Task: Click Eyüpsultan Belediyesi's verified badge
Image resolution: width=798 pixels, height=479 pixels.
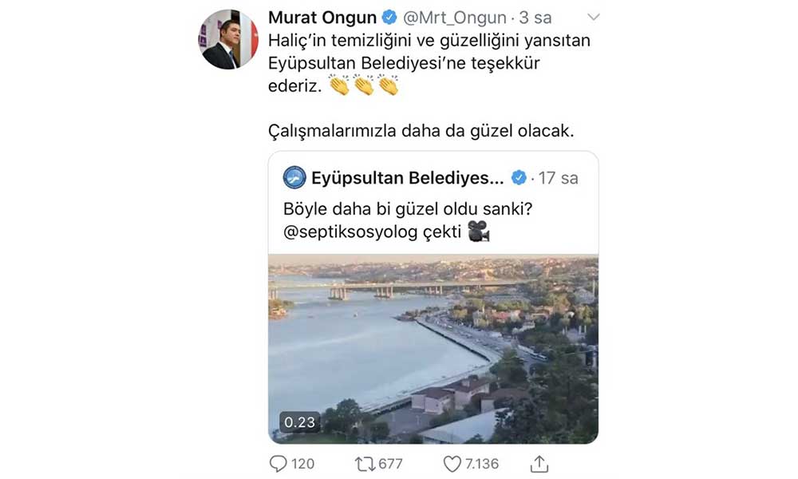Action: click(x=518, y=177)
